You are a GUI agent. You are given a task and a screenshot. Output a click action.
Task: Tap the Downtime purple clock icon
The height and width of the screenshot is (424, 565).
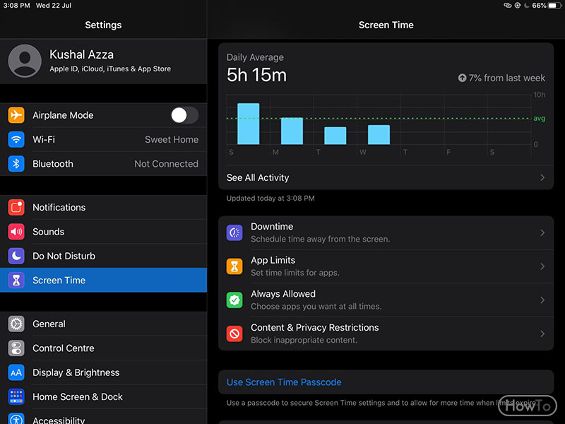click(234, 232)
